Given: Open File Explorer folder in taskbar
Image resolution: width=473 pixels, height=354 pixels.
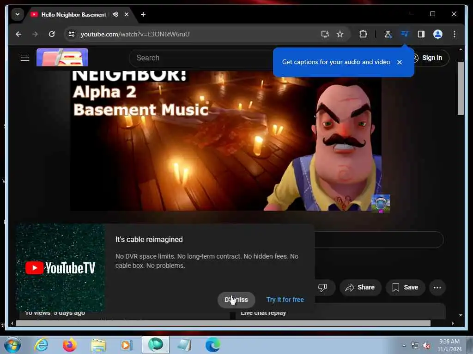Looking at the screenshot, I should tap(98, 345).
